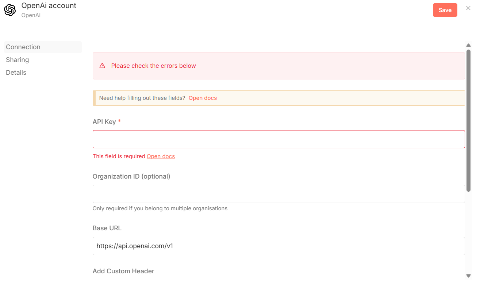
Task: Click the Base URL text field
Action: pyautogui.click(x=279, y=246)
